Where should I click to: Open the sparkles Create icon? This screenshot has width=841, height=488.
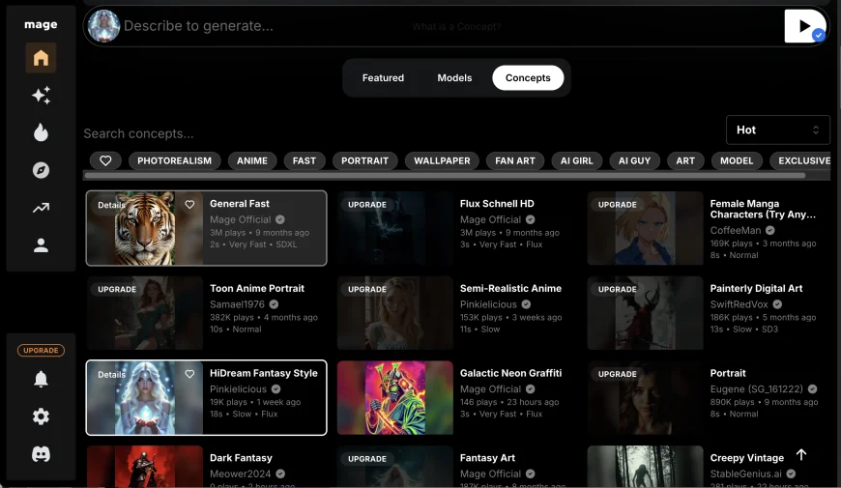41,96
